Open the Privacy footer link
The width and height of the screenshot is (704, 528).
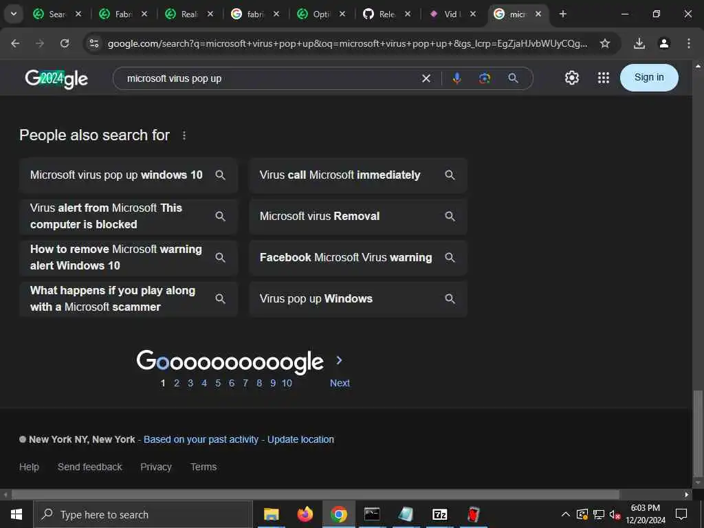(x=156, y=467)
